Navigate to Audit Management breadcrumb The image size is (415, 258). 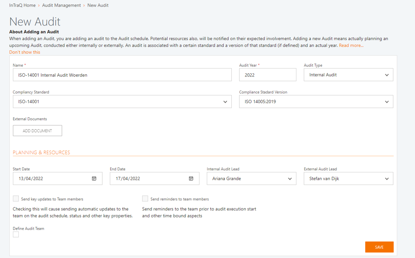(x=61, y=5)
